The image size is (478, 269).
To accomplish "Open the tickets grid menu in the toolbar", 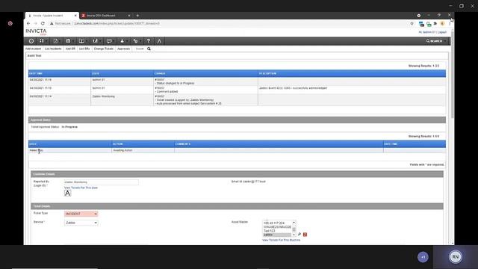I will pos(42,41).
